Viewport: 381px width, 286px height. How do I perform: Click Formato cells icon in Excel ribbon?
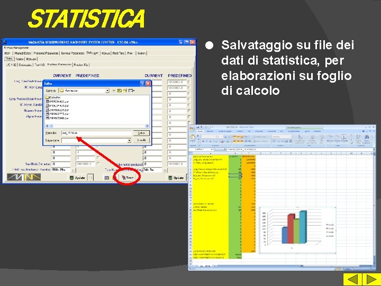click(344, 138)
